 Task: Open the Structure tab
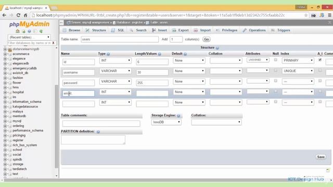tap(96, 30)
